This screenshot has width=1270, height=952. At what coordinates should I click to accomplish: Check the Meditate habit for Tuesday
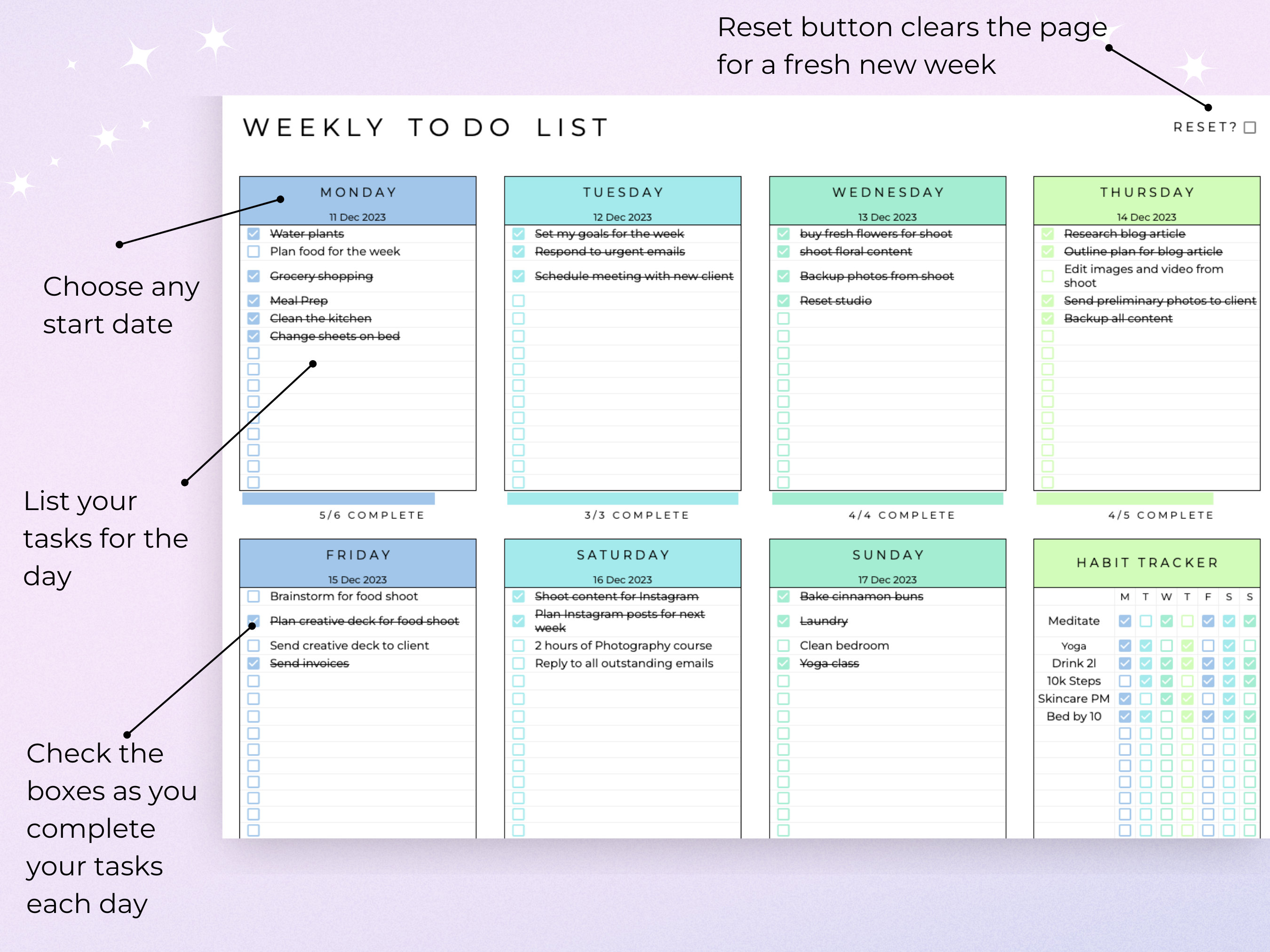[1145, 621]
